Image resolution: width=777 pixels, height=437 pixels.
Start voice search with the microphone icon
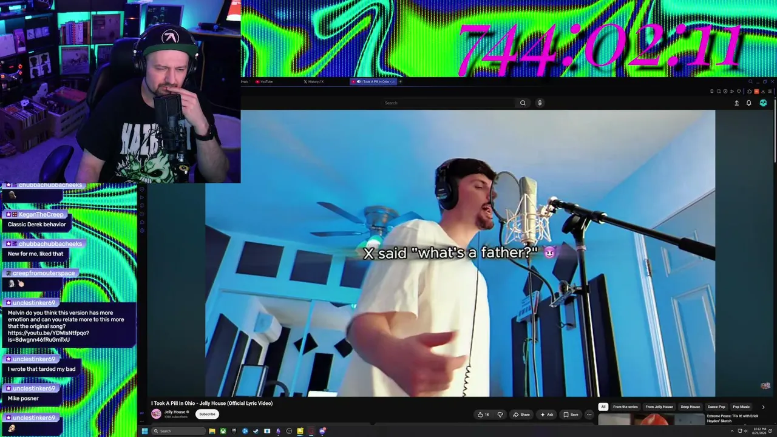pyautogui.click(x=540, y=103)
